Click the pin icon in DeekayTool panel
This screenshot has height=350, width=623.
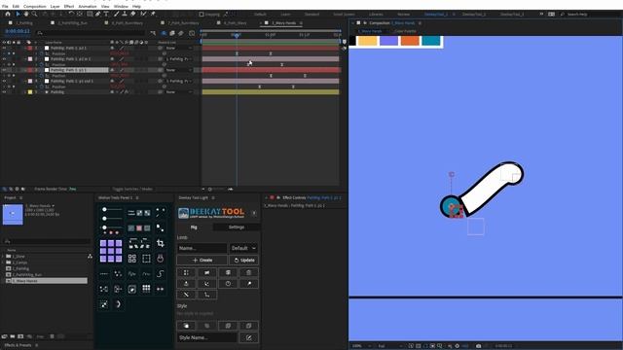pyautogui.click(x=249, y=284)
